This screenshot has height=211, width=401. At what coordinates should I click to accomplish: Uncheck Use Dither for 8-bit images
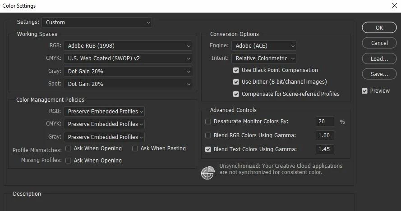(x=236, y=82)
